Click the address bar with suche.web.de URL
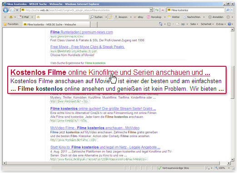The image size is (237, 173). coord(85,10)
